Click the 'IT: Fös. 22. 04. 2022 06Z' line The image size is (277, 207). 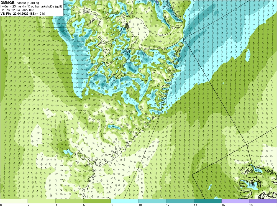[x=17, y=10]
